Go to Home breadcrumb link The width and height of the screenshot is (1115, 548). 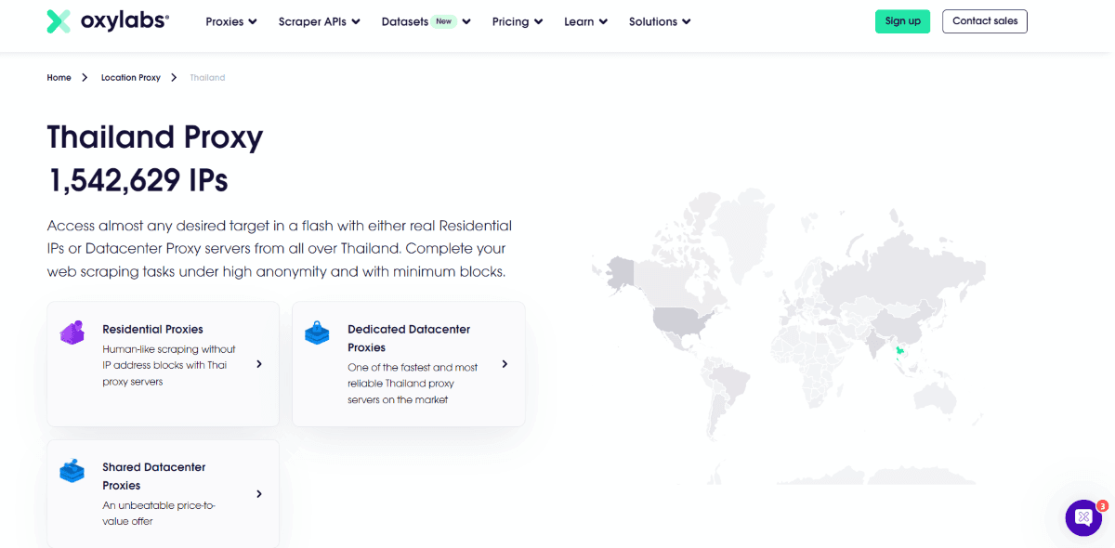pyautogui.click(x=59, y=77)
